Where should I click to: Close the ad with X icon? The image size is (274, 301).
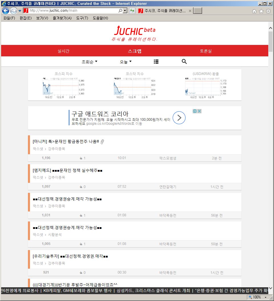point(199,111)
